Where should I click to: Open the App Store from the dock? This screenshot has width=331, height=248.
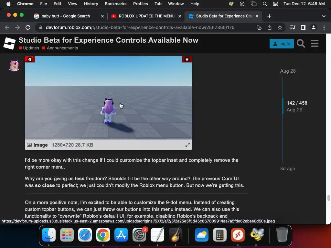coord(121,234)
